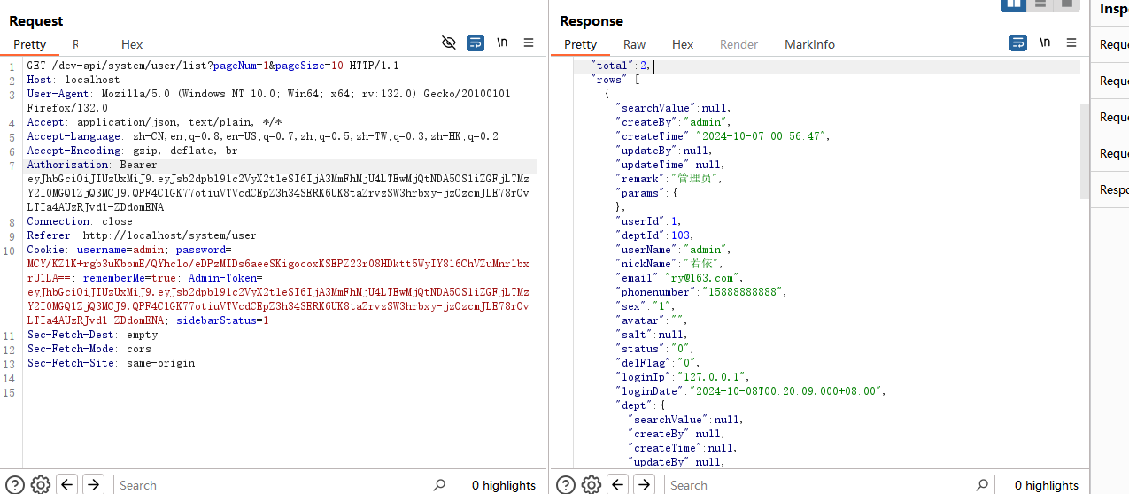Image resolution: width=1129 pixels, height=494 pixels.
Task: Click the Accept-Language header line
Action: coord(263,136)
